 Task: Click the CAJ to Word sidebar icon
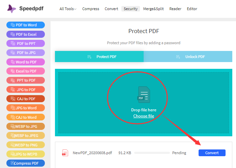click(x=13, y=117)
